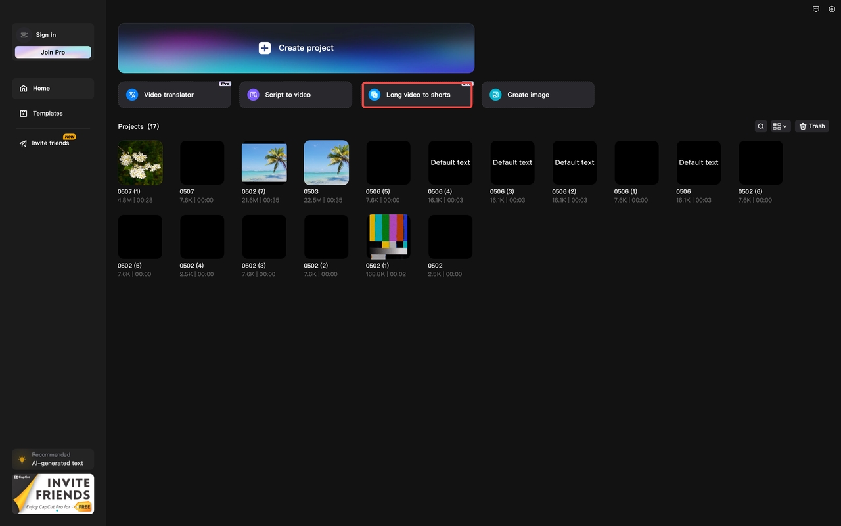Launch Script to video

coord(295,94)
